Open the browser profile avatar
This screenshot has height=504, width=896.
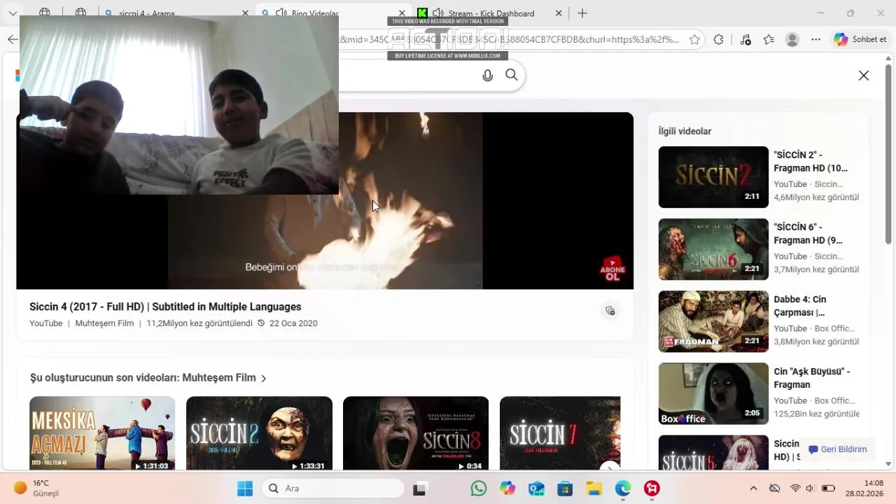click(x=792, y=40)
